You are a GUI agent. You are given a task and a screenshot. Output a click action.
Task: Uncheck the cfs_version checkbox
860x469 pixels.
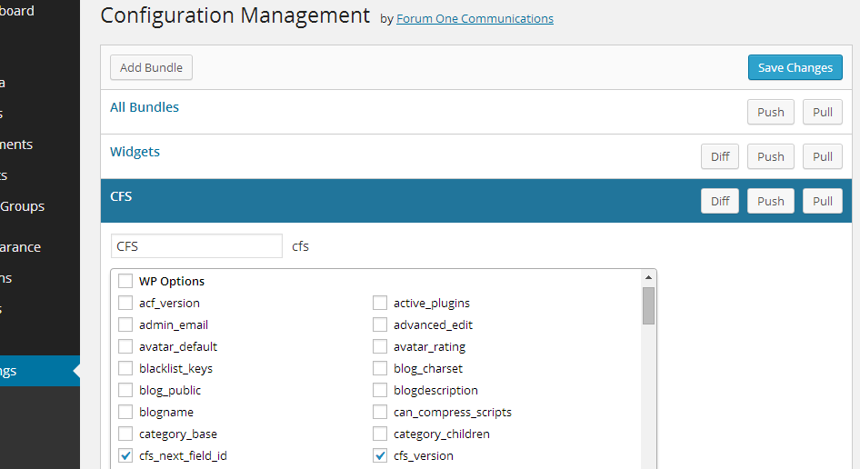[x=380, y=455]
